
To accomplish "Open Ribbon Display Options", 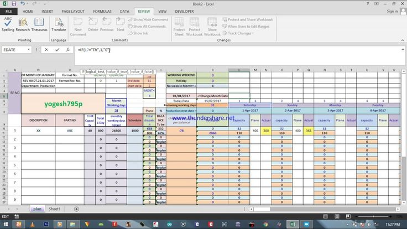I will coord(377,4).
